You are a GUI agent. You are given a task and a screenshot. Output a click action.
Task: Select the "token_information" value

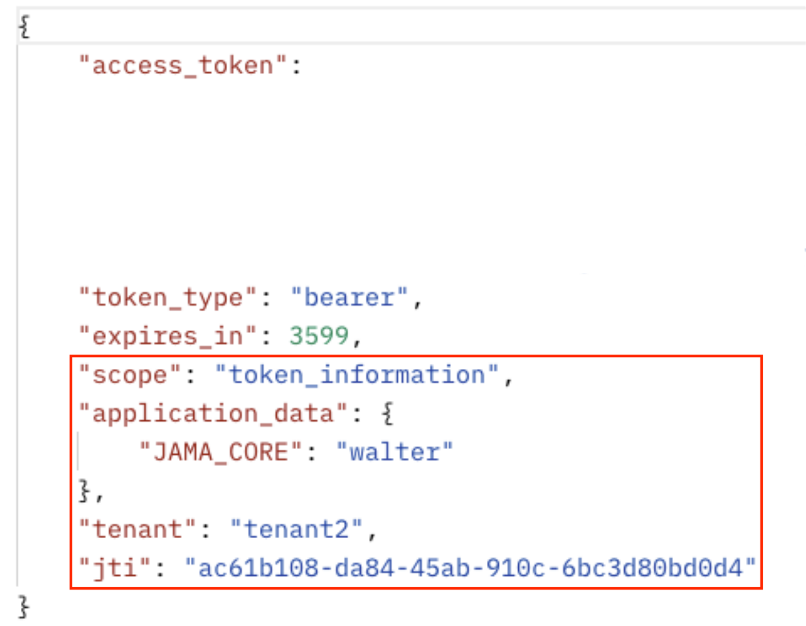coord(357,375)
